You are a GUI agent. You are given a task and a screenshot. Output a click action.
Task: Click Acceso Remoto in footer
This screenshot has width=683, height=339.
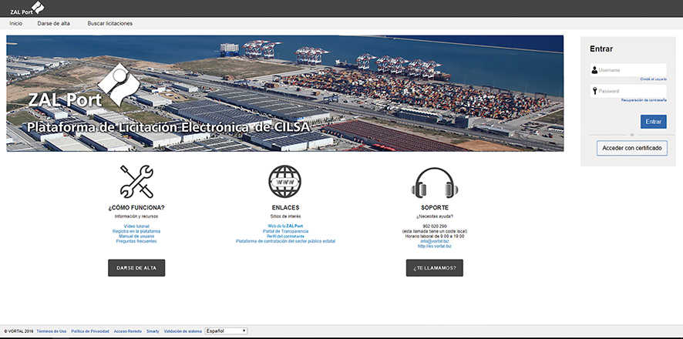pyautogui.click(x=128, y=331)
